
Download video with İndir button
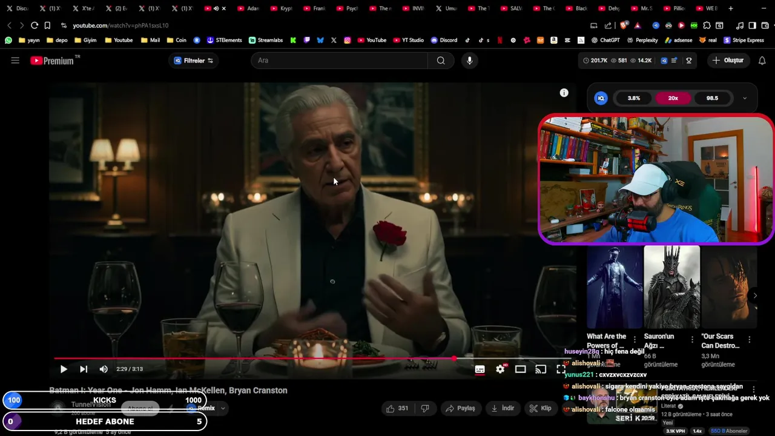pos(503,408)
